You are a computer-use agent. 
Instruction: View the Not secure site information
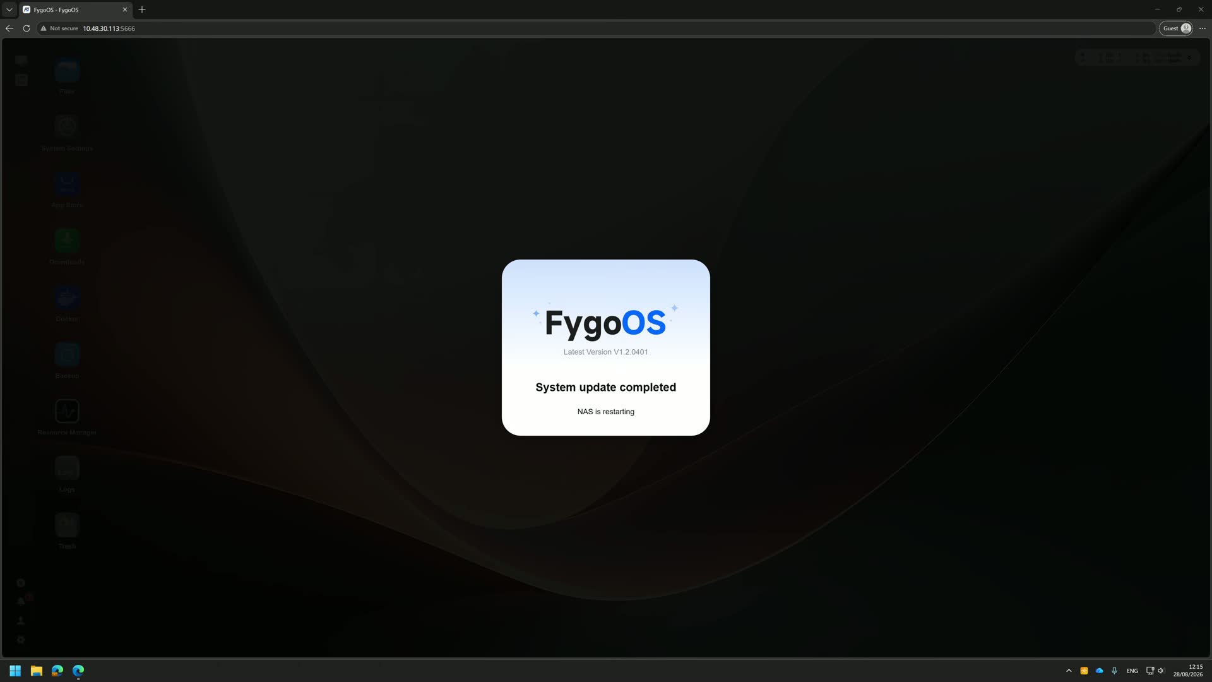pyautogui.click(x=59, y=28)
